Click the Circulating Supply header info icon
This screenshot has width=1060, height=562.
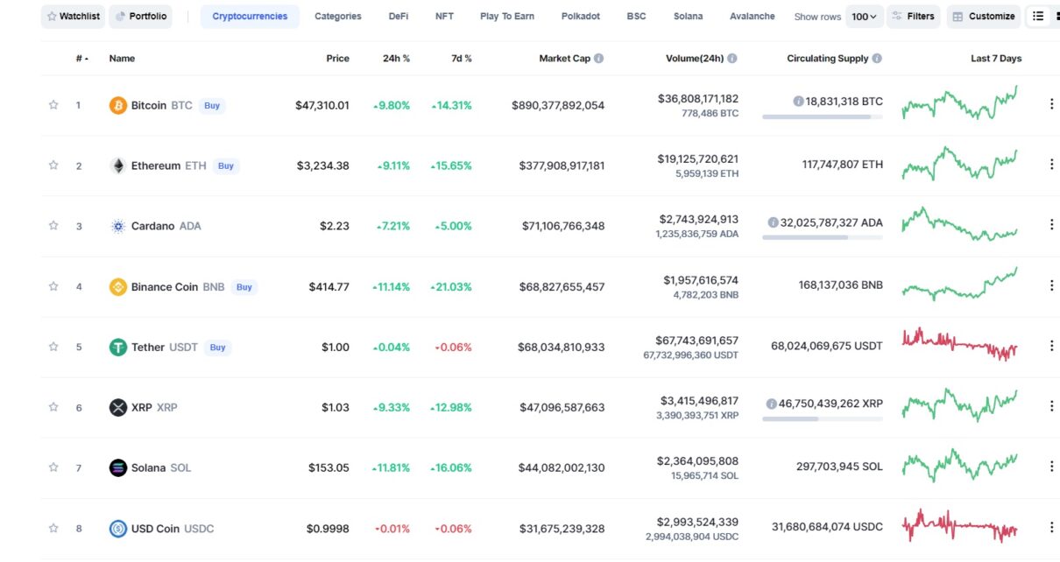(877, 59)
